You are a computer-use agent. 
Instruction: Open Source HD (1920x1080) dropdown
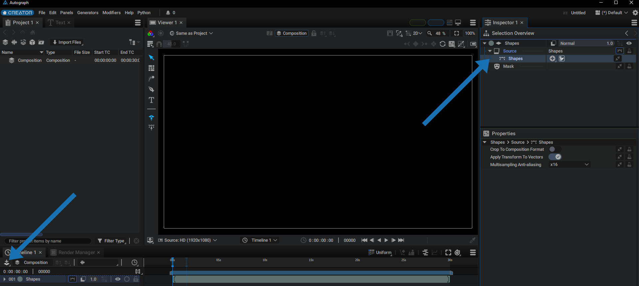(187, 240)
